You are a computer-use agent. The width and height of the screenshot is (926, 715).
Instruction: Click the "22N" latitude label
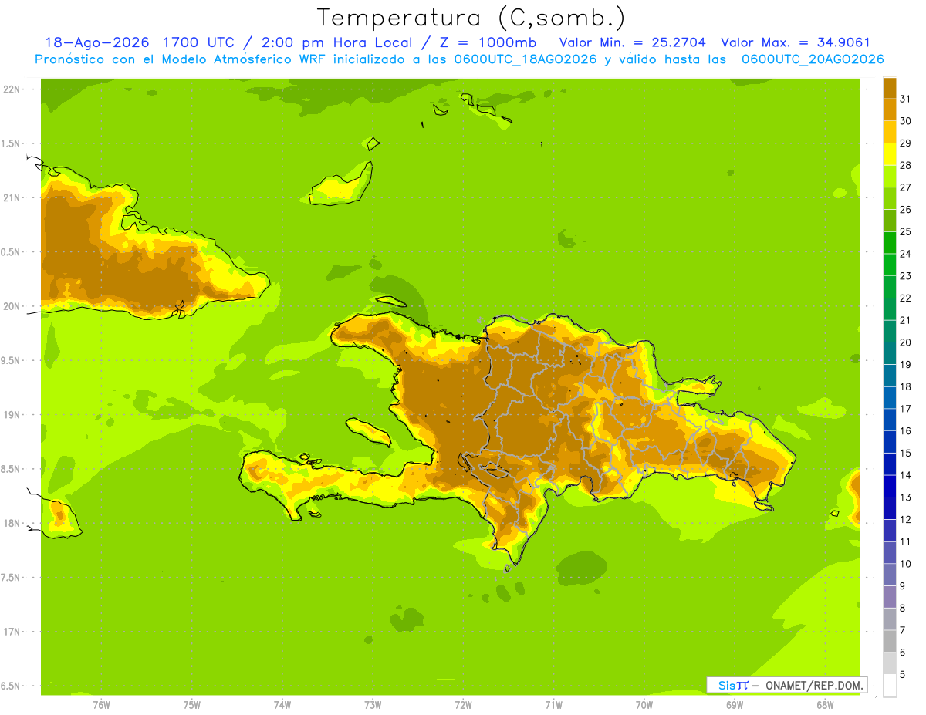pos(13,89)
